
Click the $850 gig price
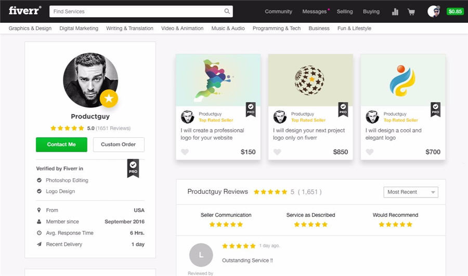pyautogui.click(x=341, y=152)
